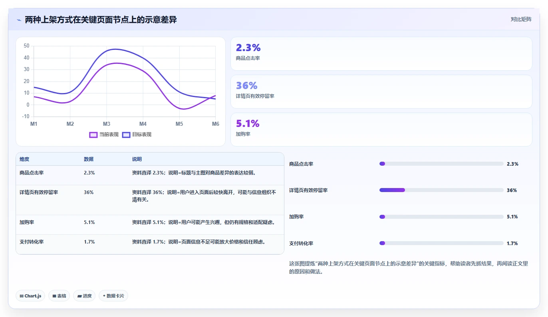Open the 5.1% 加购率 stat card
This screenshot has width=548, height=317.
pyautogui.click(x=381, y=129)
